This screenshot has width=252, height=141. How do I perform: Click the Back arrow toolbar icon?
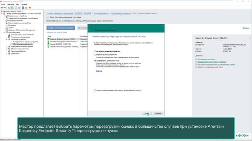click(x=2, y=8)
